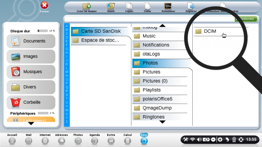This screenshot has height=147, width=262.
Task: Click the Créer un dossier toolbar icon
Action: [x=87, y=6]
